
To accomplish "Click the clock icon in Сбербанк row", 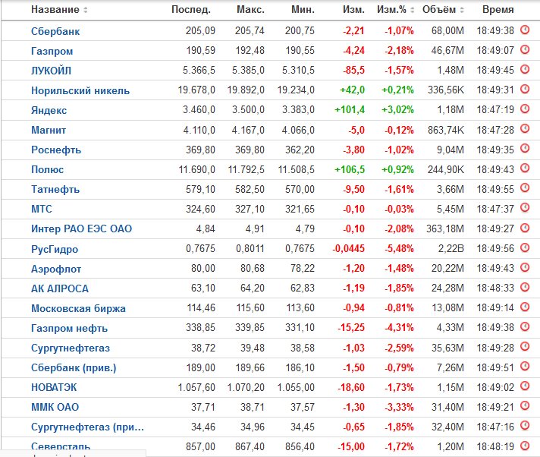I will click(525, 30).
